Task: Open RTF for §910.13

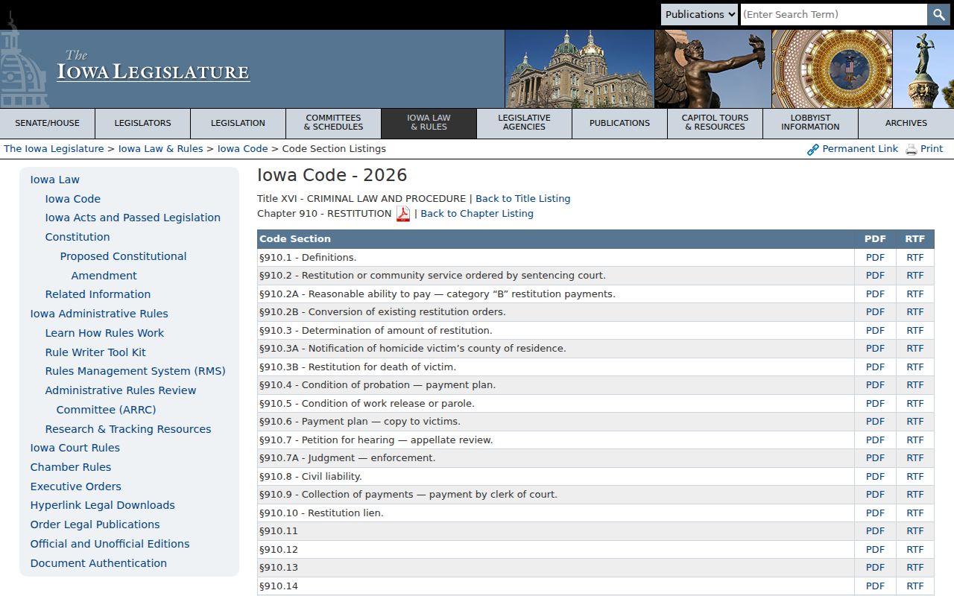Action: click(x=914, y=568)
